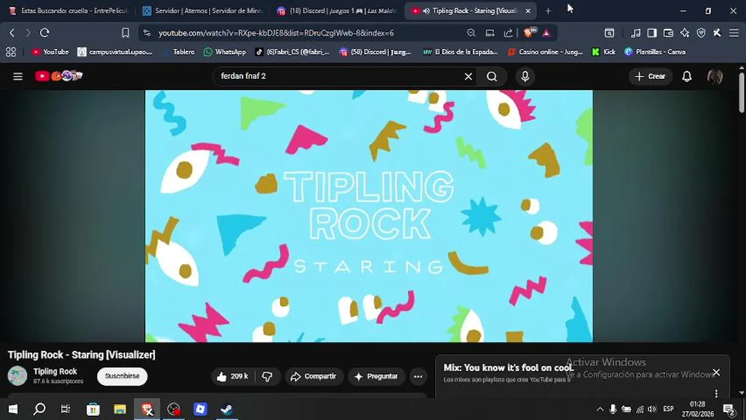Show hidden system tray icons
The height and width of the screenshot is (420, 746).
[599, 409]
